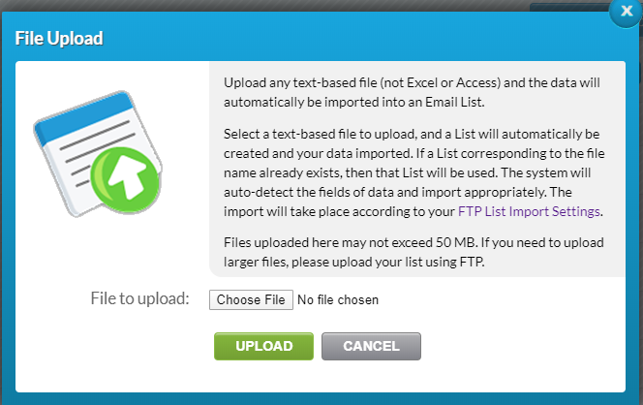Click the green upward arrow circle

(125, 179)
